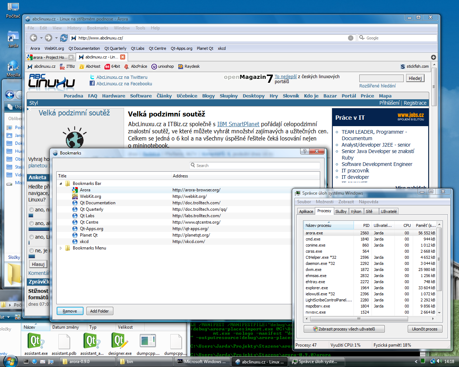This screenshot has width=459, height=367.
Task: Click the abclinuxu.cz site search field
Action: coord(382,78)
